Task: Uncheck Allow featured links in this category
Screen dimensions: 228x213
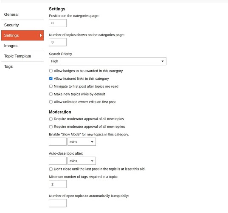Action: point(51,78)
